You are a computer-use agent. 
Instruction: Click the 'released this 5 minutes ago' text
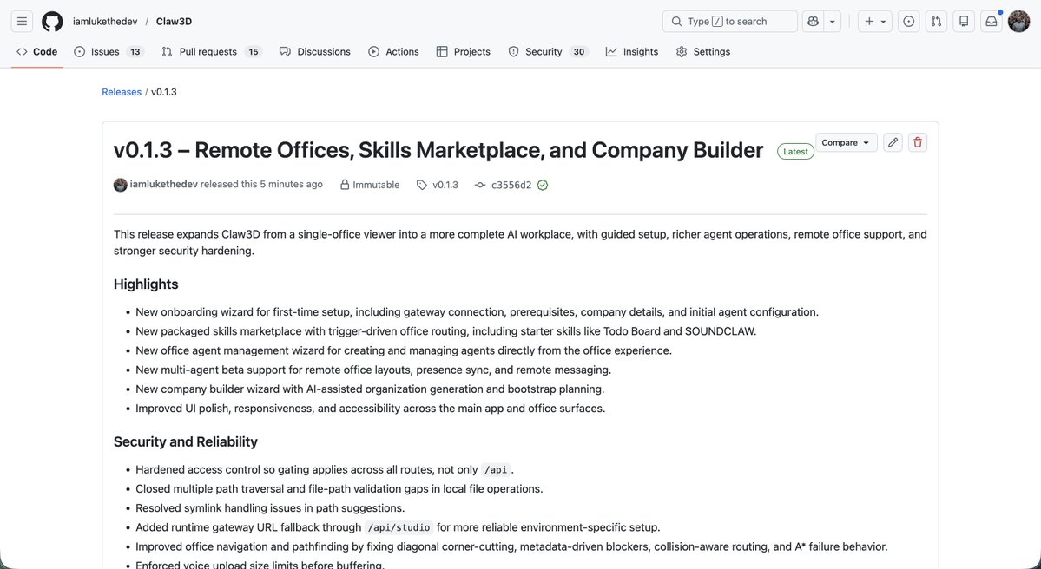[x=261, y=185]
